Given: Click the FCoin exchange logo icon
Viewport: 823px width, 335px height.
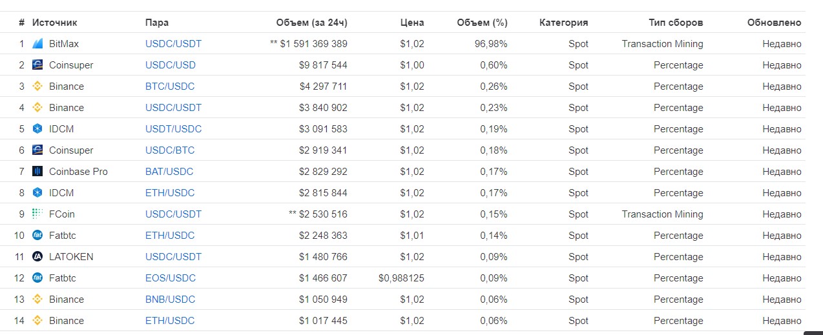Looking at the screenshot, I should [37, 214].
